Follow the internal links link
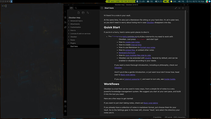 pos(136,45)
